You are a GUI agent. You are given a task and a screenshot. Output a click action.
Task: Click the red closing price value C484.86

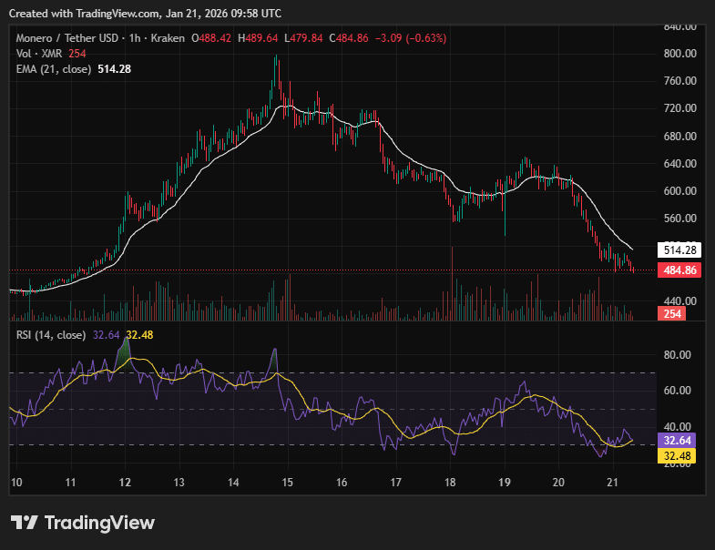click(x=348, y=38)
